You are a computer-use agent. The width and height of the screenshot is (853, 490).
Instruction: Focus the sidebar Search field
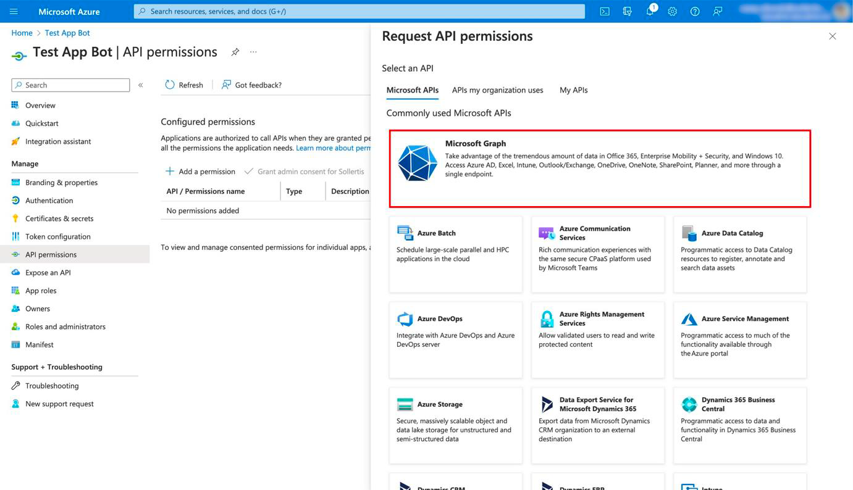point(70,85)
